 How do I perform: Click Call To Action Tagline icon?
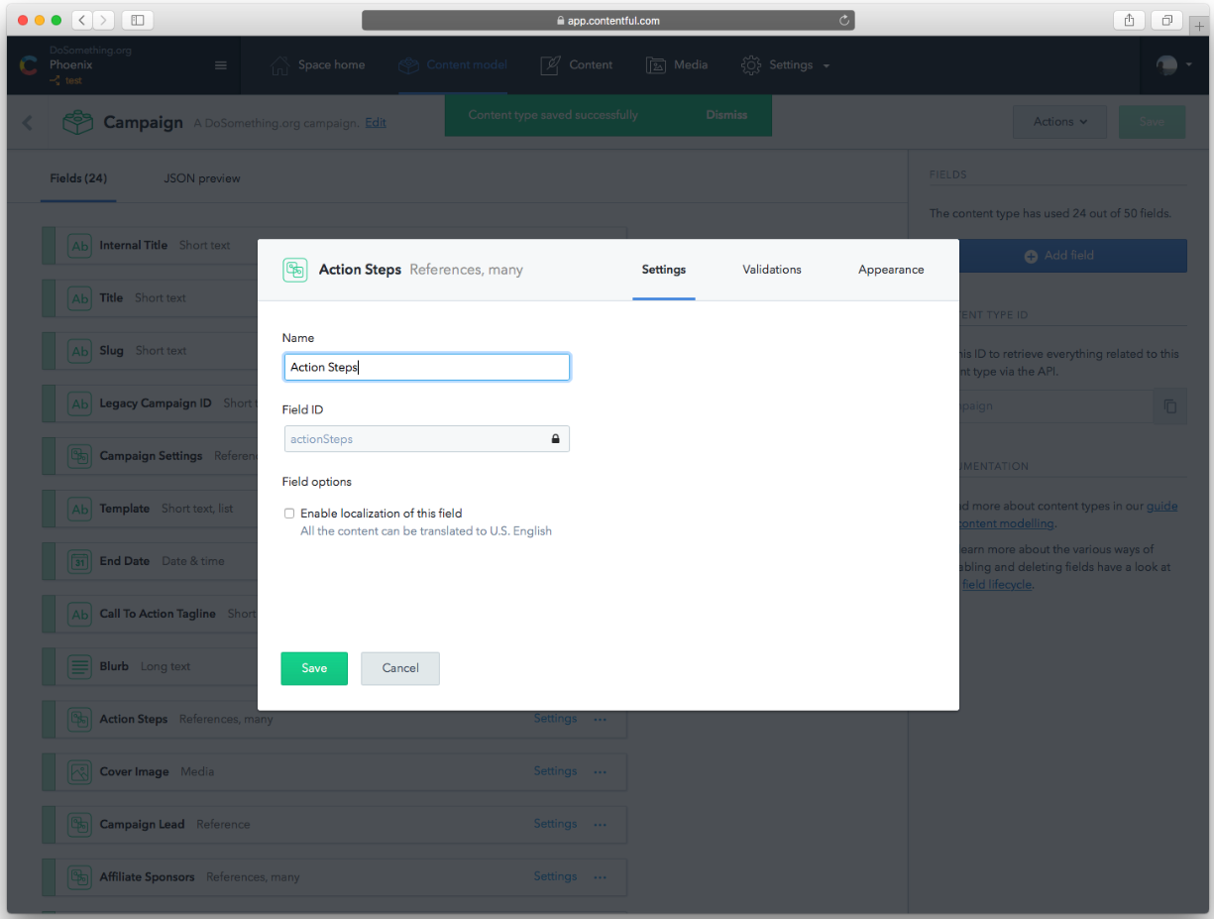tap(80, 614)
